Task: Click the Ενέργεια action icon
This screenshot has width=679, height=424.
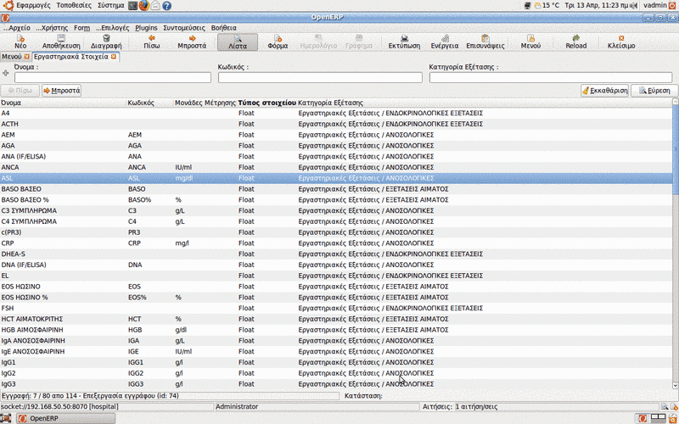Action: (445, 38)
